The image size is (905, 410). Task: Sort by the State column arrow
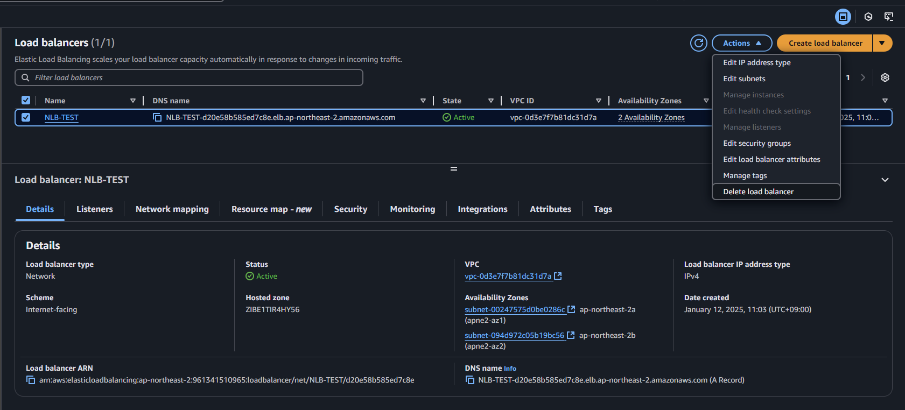[491, 101]
